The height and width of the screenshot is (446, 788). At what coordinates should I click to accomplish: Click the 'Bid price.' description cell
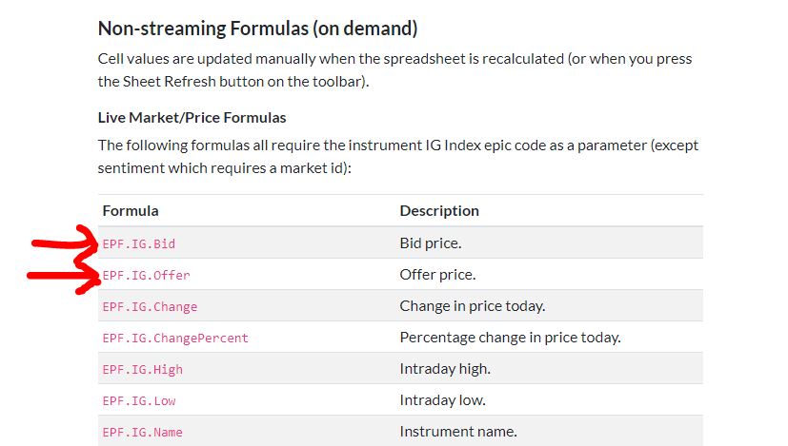click(431, 242)
